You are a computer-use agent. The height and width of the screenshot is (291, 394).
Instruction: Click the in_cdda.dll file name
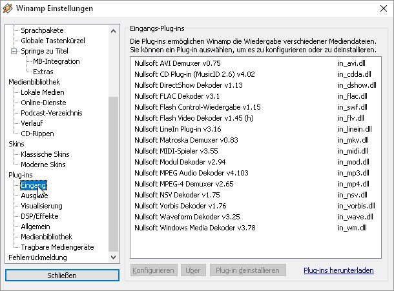click(x=355, y=74)
